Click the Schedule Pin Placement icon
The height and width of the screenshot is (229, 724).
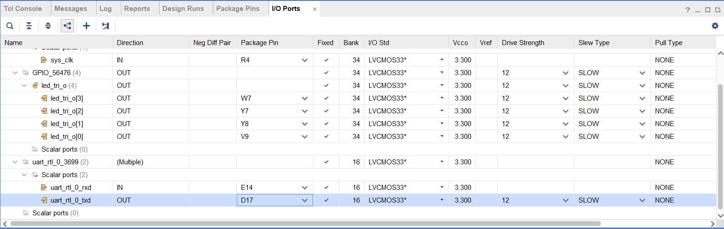(x=105, y=26)
